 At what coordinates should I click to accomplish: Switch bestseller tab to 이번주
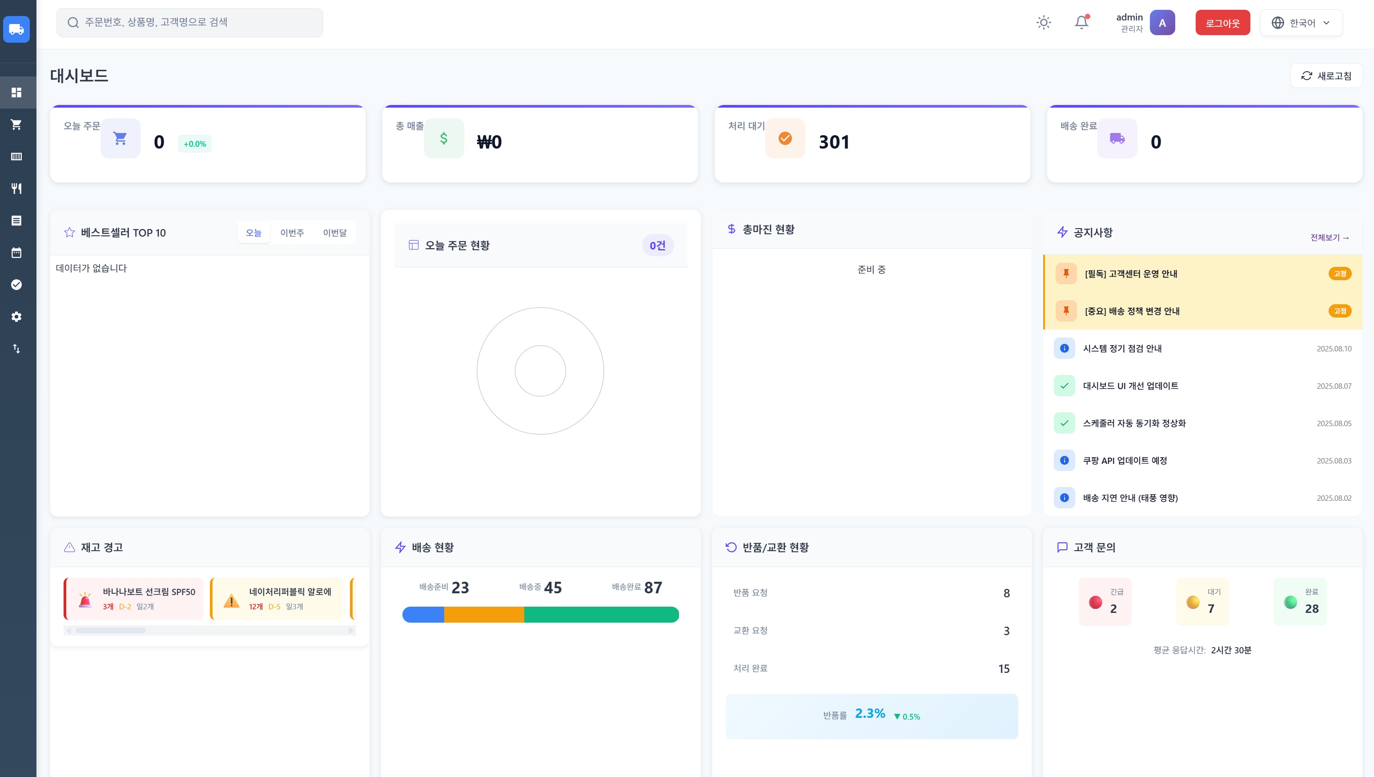pyautogui.click(x=292, y=233)
